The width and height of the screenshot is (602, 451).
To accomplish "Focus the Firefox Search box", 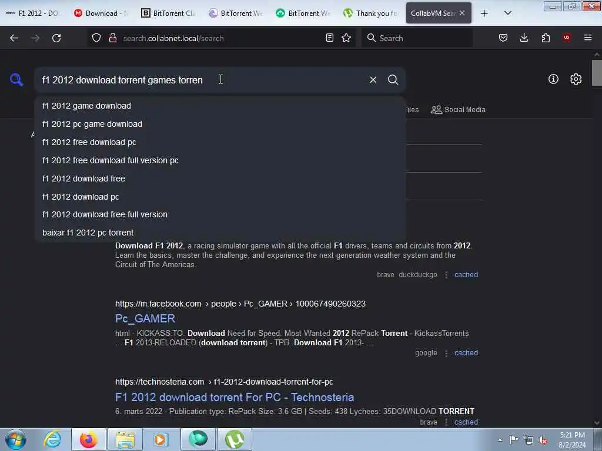I will (x=417, y=38).
